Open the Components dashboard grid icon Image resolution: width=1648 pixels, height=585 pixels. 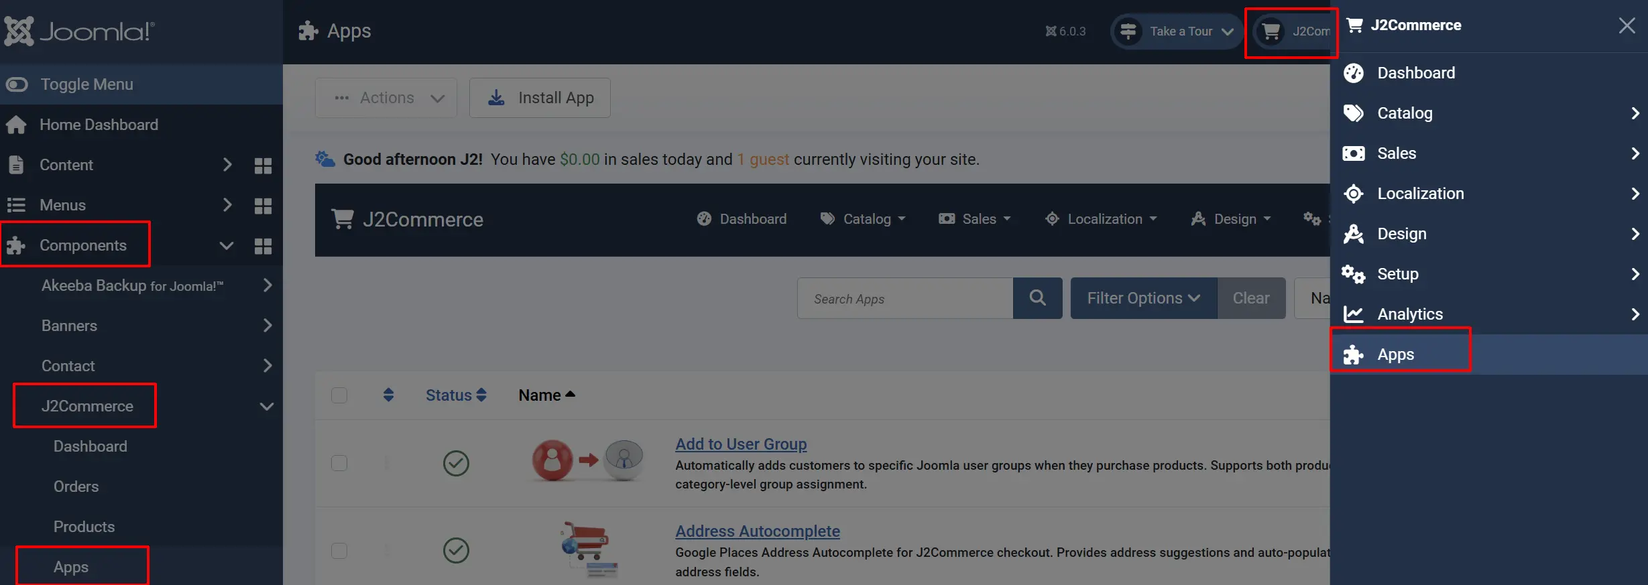click(x=263, y=246)
